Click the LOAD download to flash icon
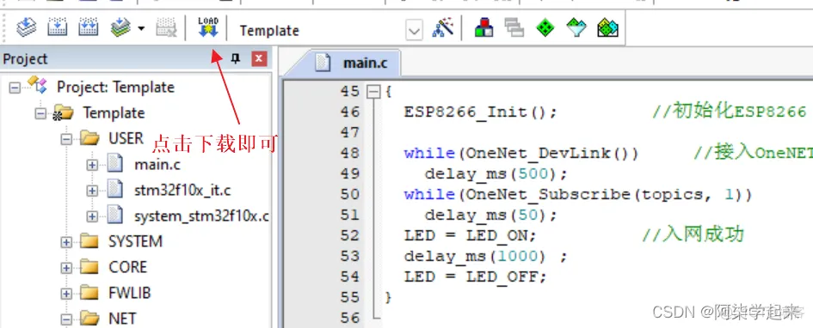 click(x=208, y=27)
